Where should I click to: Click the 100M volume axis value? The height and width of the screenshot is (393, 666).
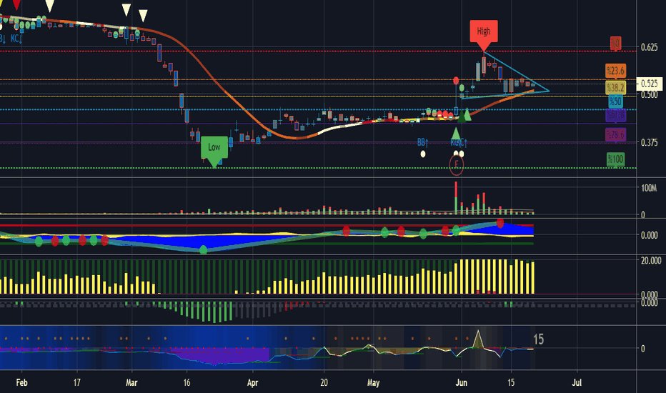(x=649, y=188)
